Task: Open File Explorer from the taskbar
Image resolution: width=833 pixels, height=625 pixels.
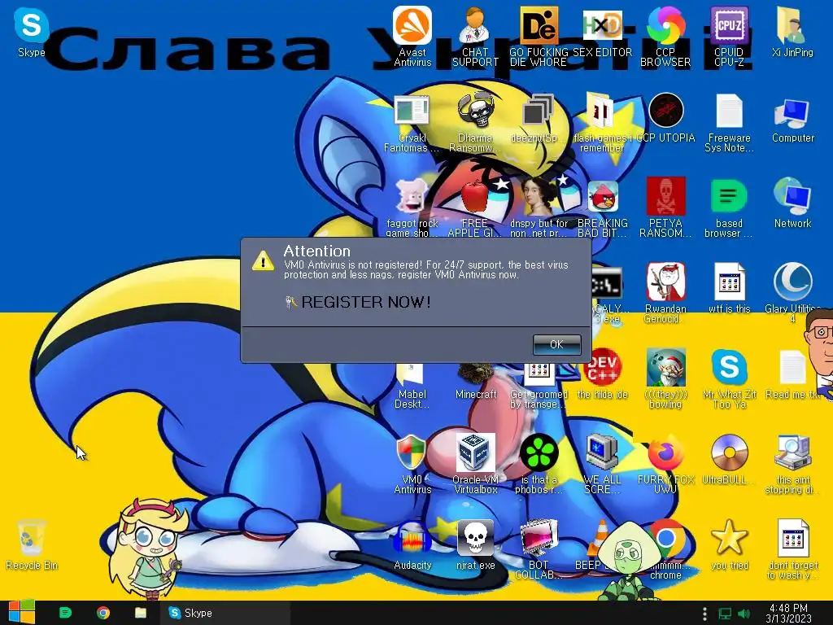Action: tap(140, 613)
